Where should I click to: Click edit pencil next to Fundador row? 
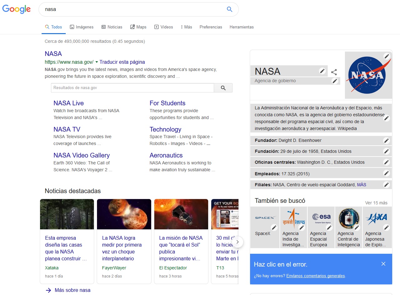pyautogui.click(x=387, y=141)
